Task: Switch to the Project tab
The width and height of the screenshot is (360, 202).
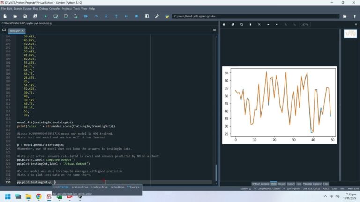Action: pyautogui.click(x=282, y=184)
